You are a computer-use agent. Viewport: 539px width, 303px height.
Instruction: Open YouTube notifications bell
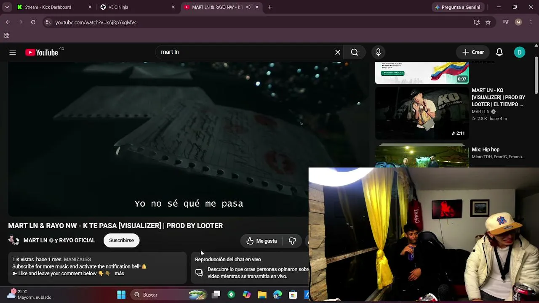click(499, 52)
